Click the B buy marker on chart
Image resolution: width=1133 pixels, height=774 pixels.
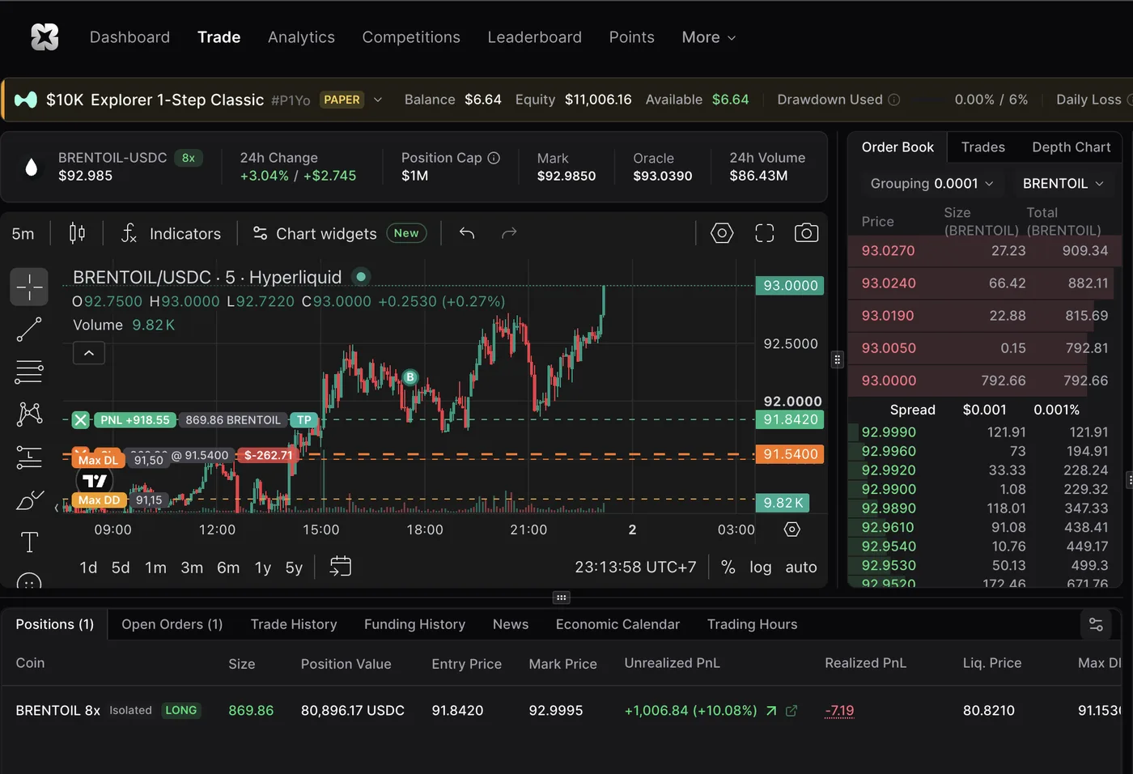click(x=410, y=377)
